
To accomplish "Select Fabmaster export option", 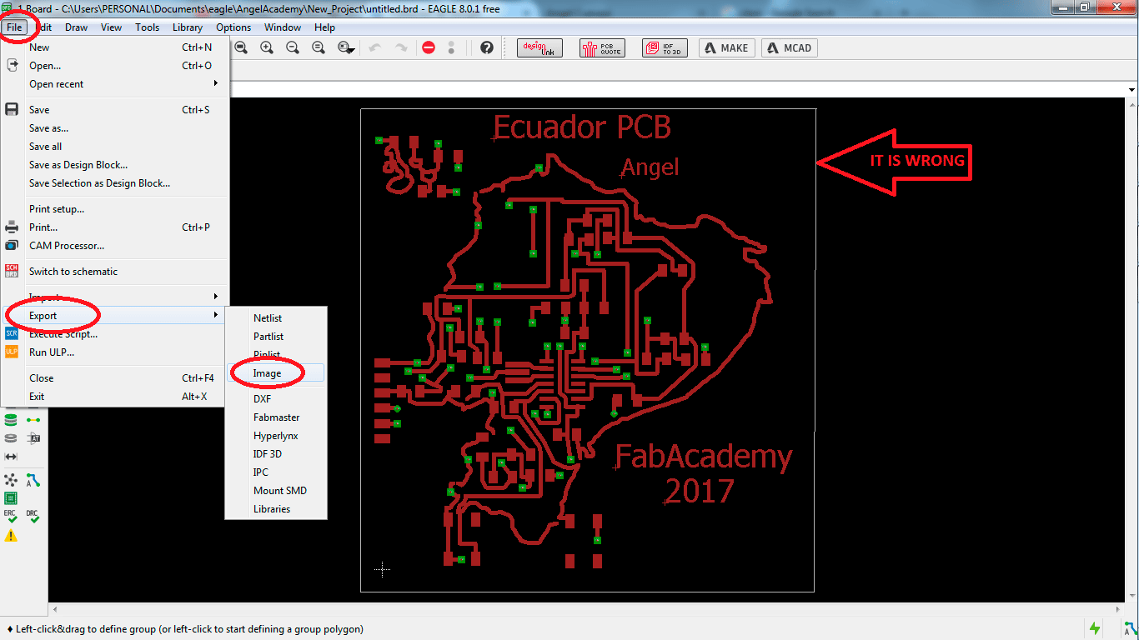I will point(276,417).
